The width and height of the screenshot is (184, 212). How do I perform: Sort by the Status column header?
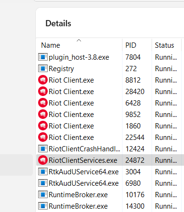click(164, 45)
